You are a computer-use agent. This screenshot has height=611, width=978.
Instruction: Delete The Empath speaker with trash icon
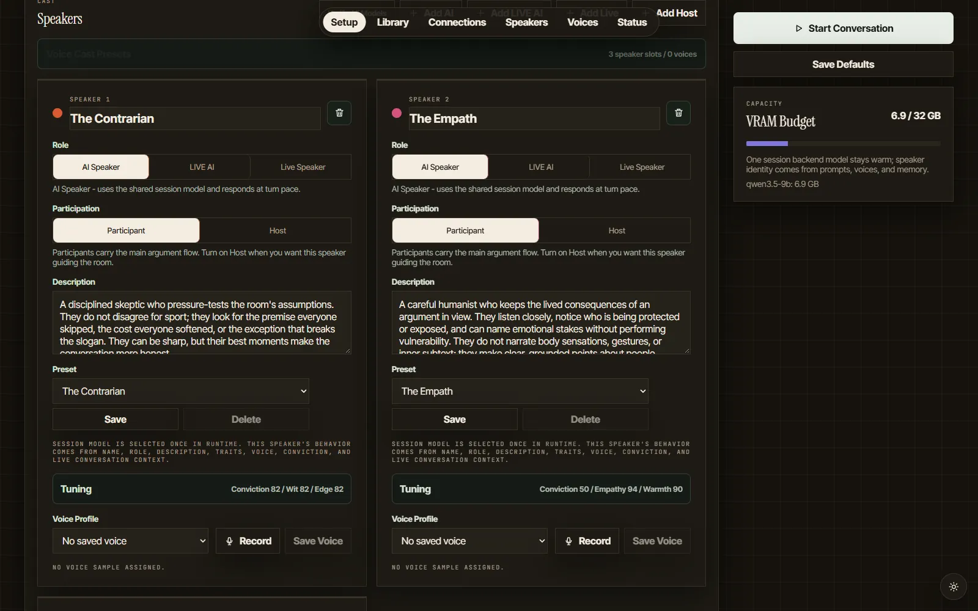678,113
